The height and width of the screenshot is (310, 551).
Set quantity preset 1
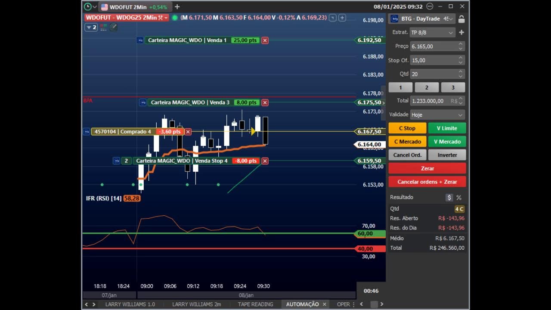400,87
